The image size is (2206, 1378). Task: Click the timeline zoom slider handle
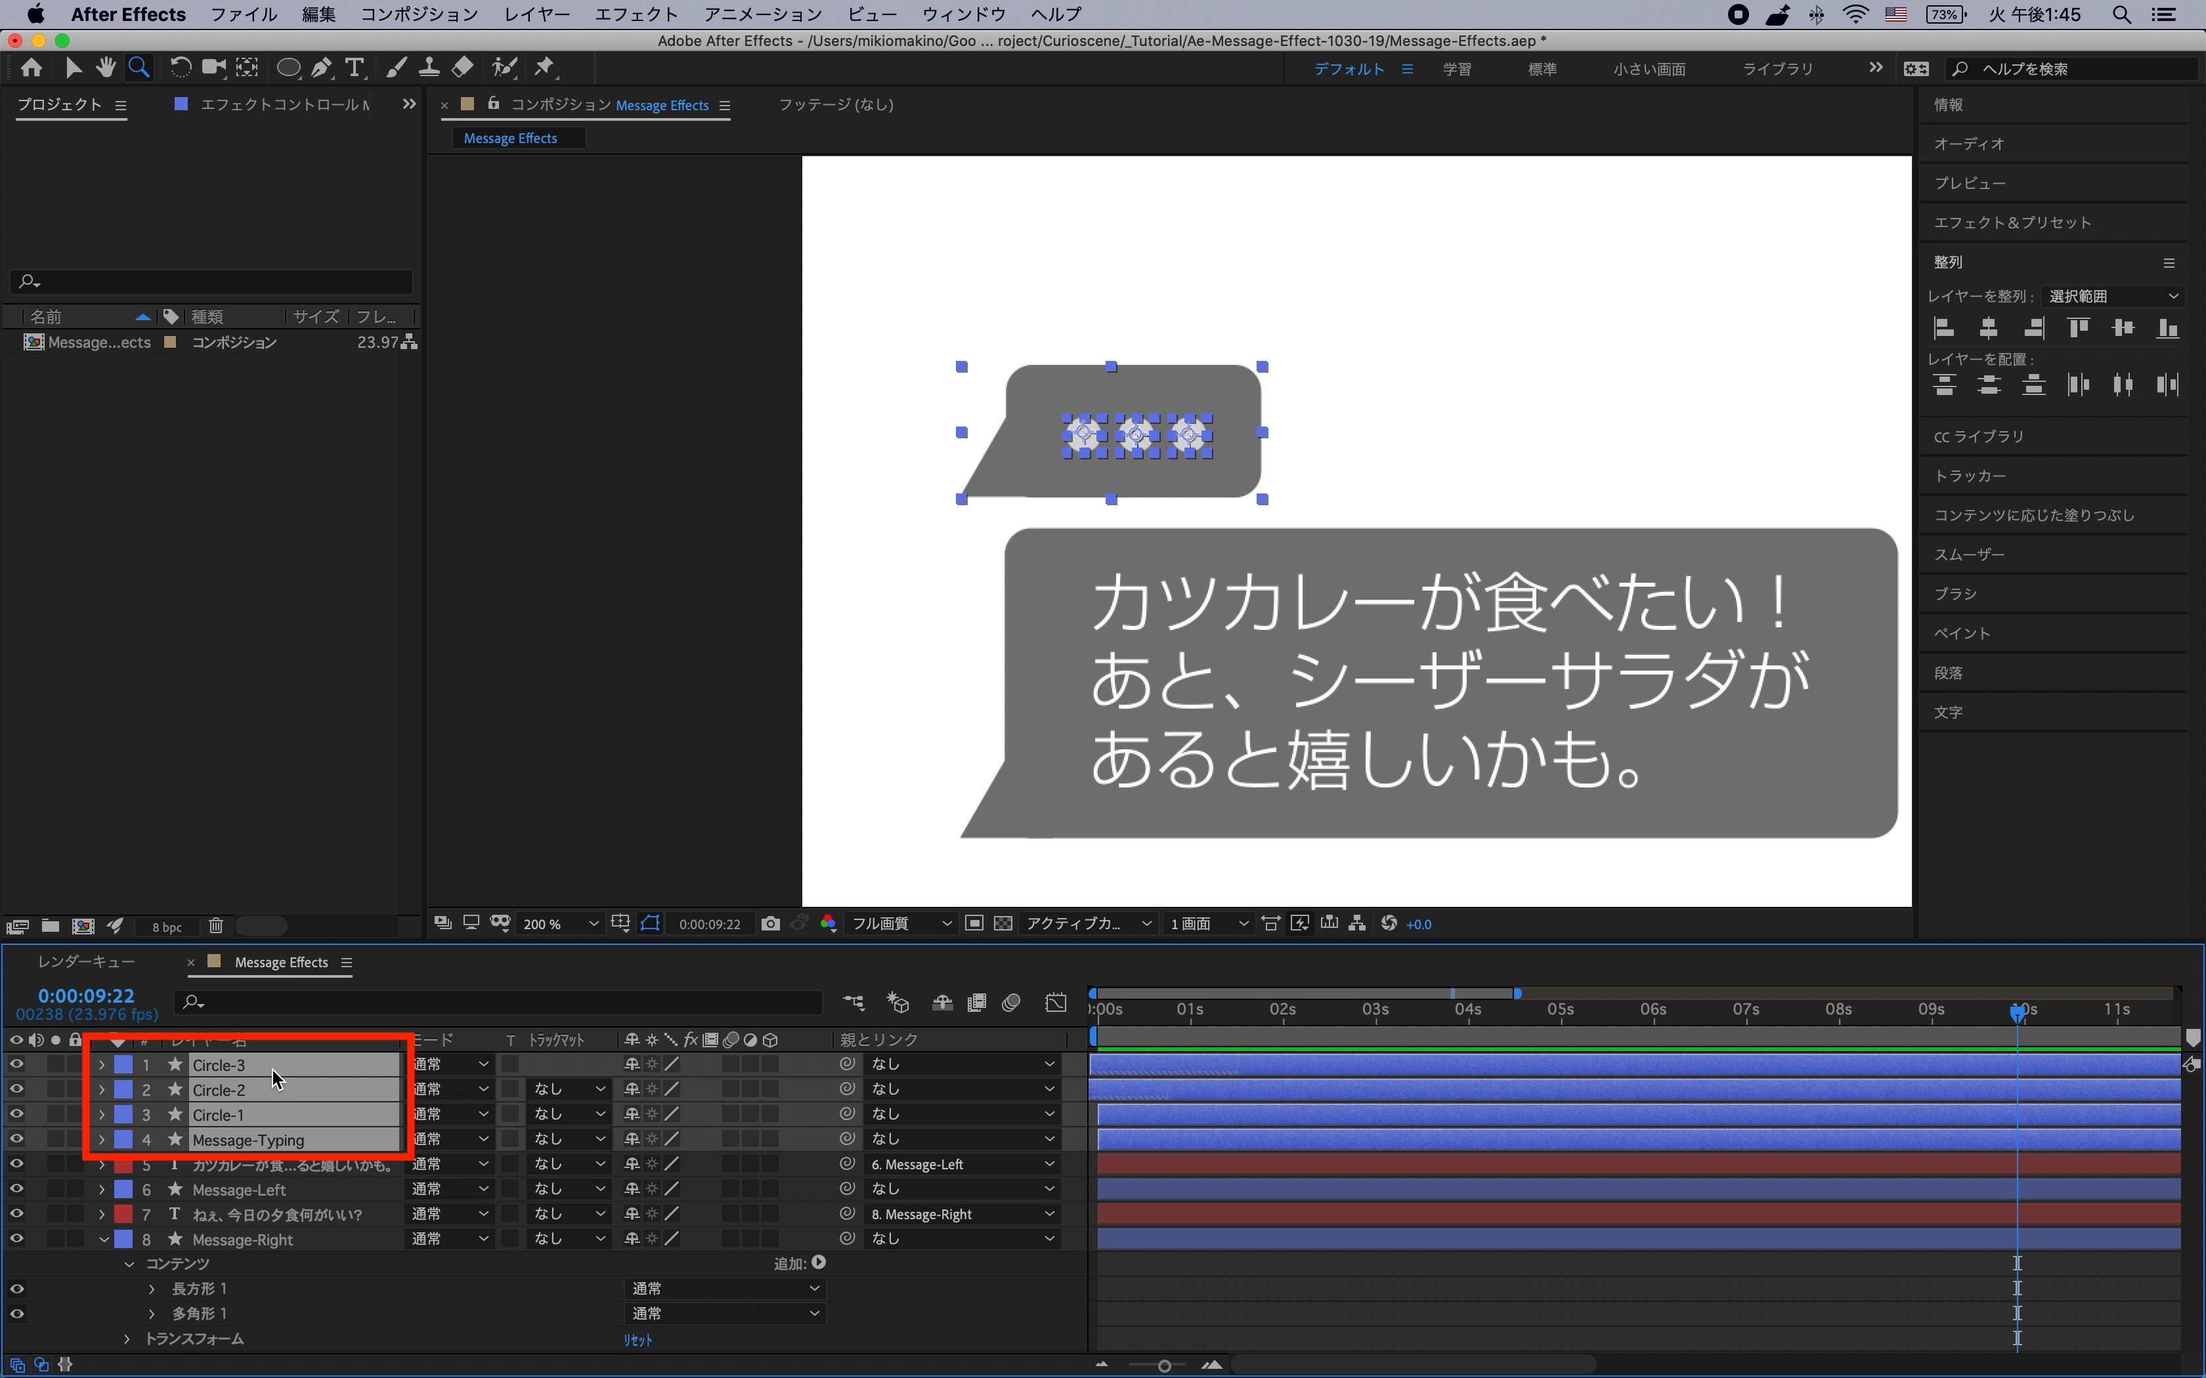tap(1164, 1366)
